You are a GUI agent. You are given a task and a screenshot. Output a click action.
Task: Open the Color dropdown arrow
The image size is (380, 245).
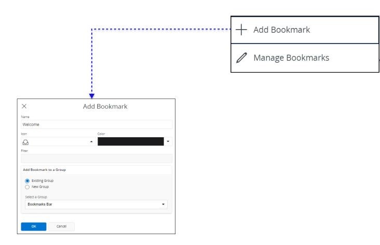click(x=168, y=142)
